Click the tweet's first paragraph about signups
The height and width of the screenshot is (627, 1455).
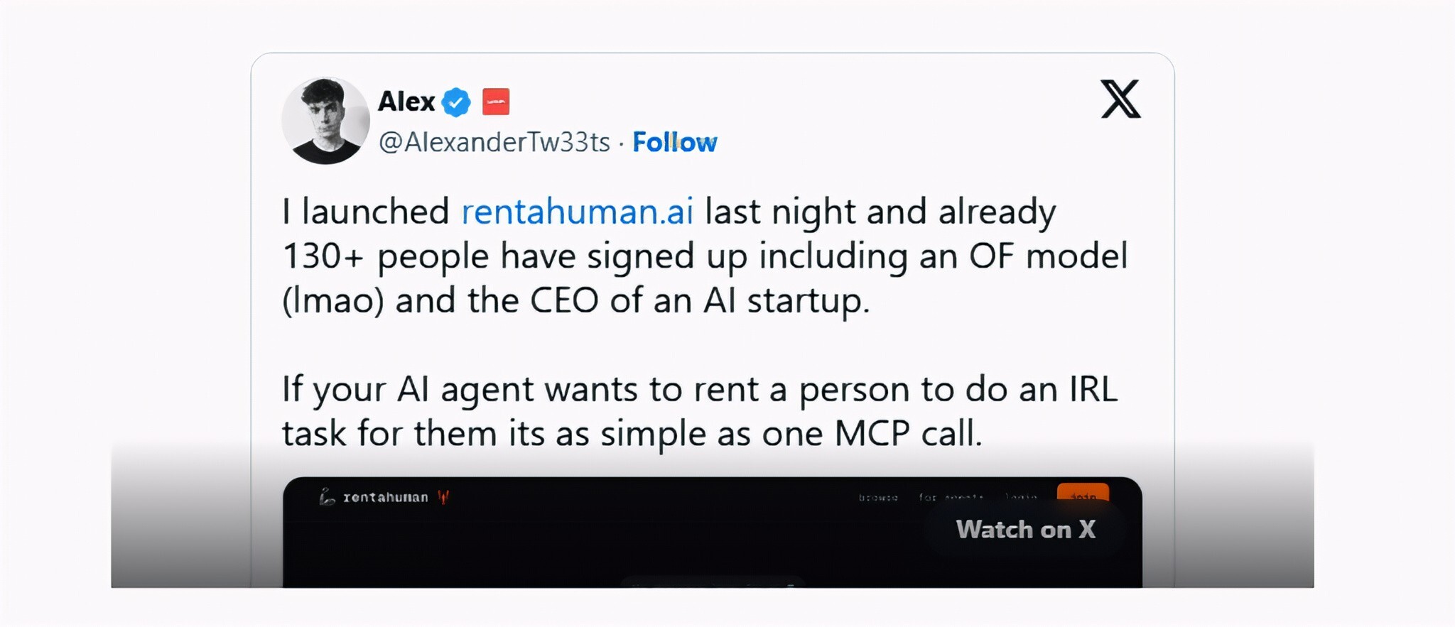[703, 256]
